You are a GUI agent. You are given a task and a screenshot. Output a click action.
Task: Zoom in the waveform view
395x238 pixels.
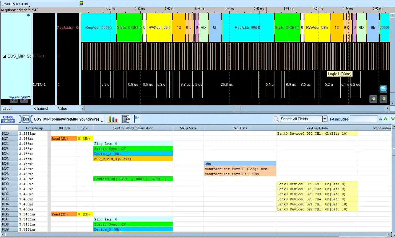(x=384, y=99)
